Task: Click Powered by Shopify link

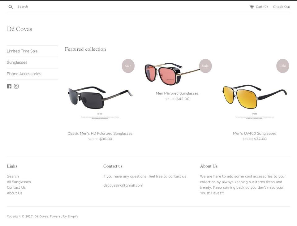Action: click(x=64, y=216)
